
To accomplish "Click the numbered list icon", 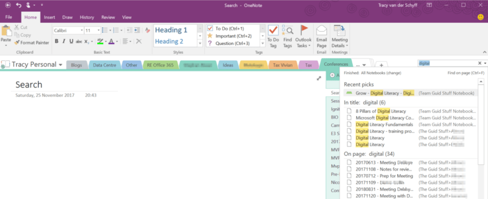I will [116, 30].
